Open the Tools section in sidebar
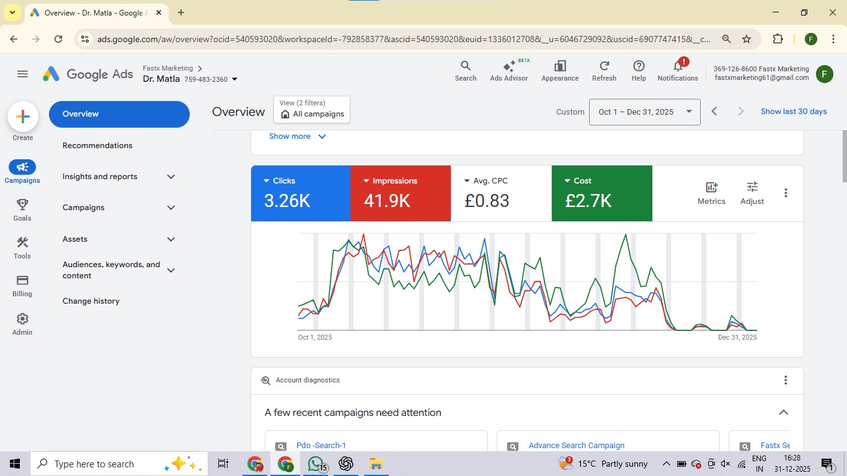This screenshot has height=476, width=847. coord(22,247)
